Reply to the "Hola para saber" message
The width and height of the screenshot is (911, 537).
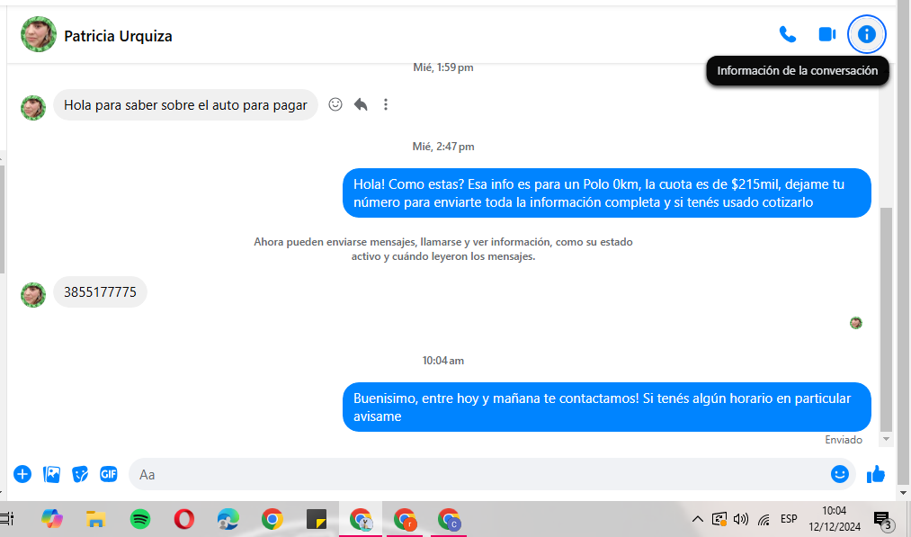click(361, 104)
